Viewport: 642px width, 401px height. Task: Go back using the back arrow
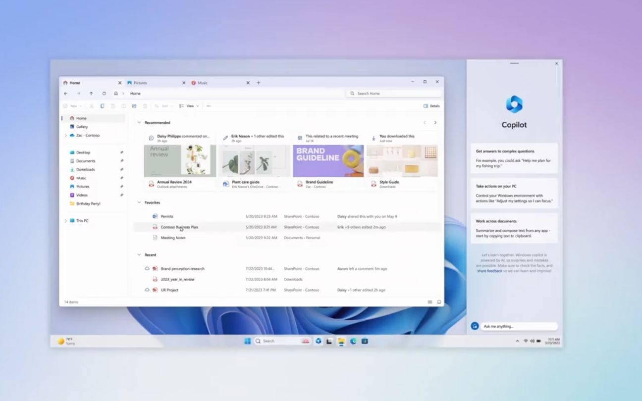(65, 94)
